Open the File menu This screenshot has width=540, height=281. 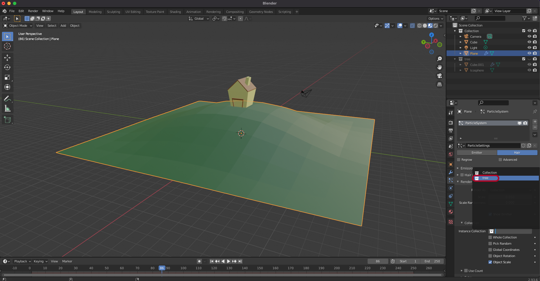[x=12, y=11]
